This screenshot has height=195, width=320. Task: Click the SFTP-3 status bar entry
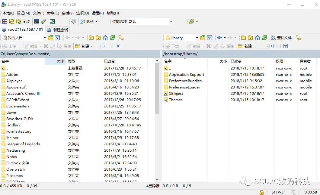[277, 192]
